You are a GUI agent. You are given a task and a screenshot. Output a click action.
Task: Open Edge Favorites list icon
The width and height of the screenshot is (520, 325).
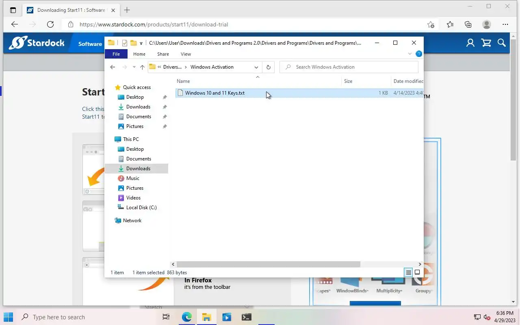click(450, 24)
